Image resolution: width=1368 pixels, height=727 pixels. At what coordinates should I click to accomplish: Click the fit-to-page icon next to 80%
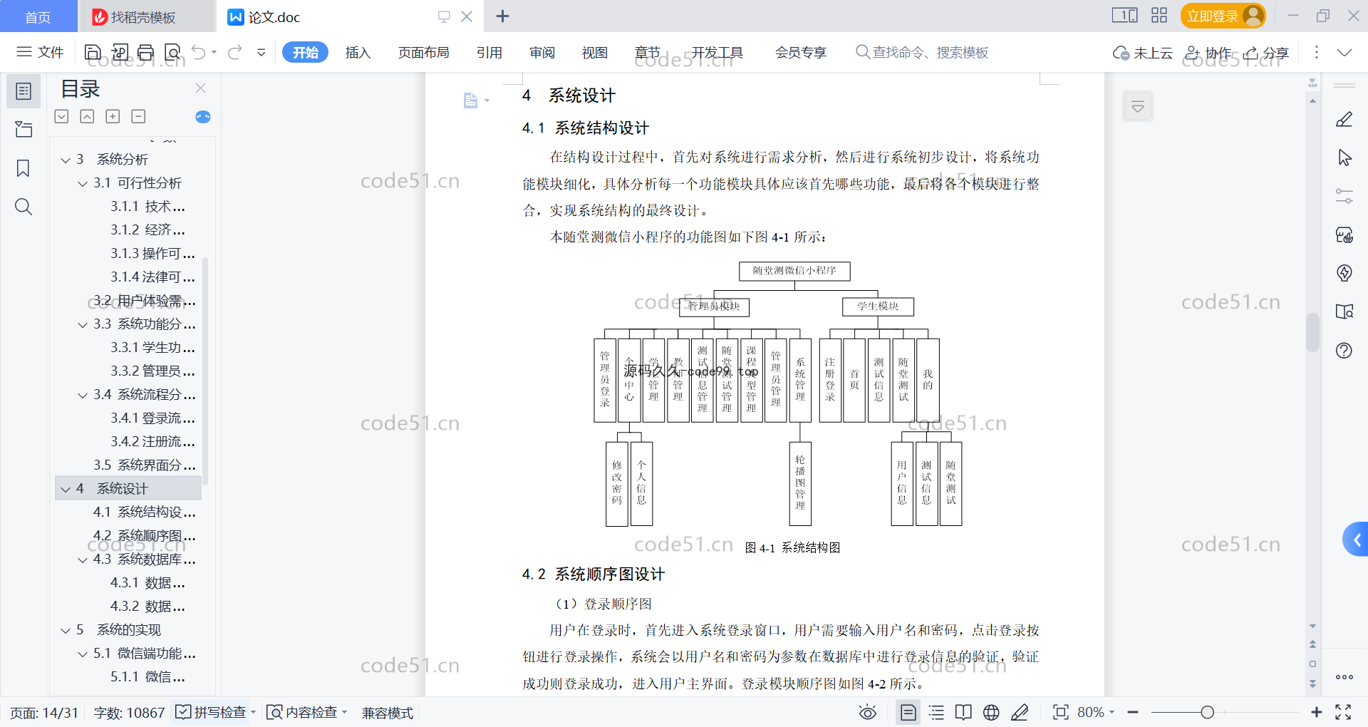(x=1061, y=712)
